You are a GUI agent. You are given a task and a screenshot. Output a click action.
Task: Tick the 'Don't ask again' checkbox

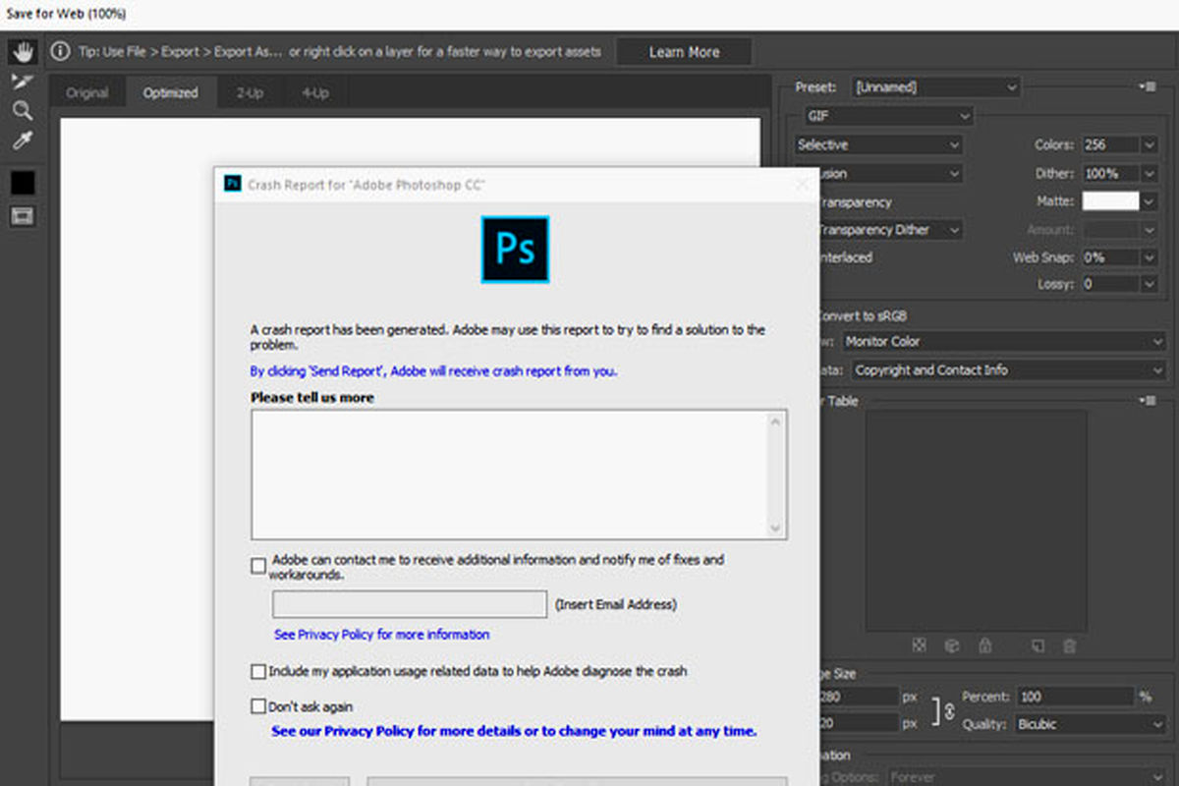coord(258,706)
